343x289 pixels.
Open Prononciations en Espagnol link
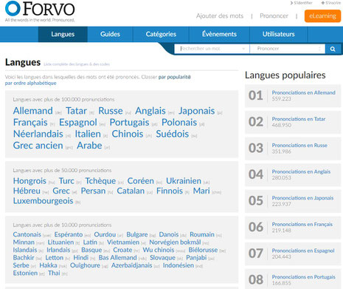[x=303, y=251]
